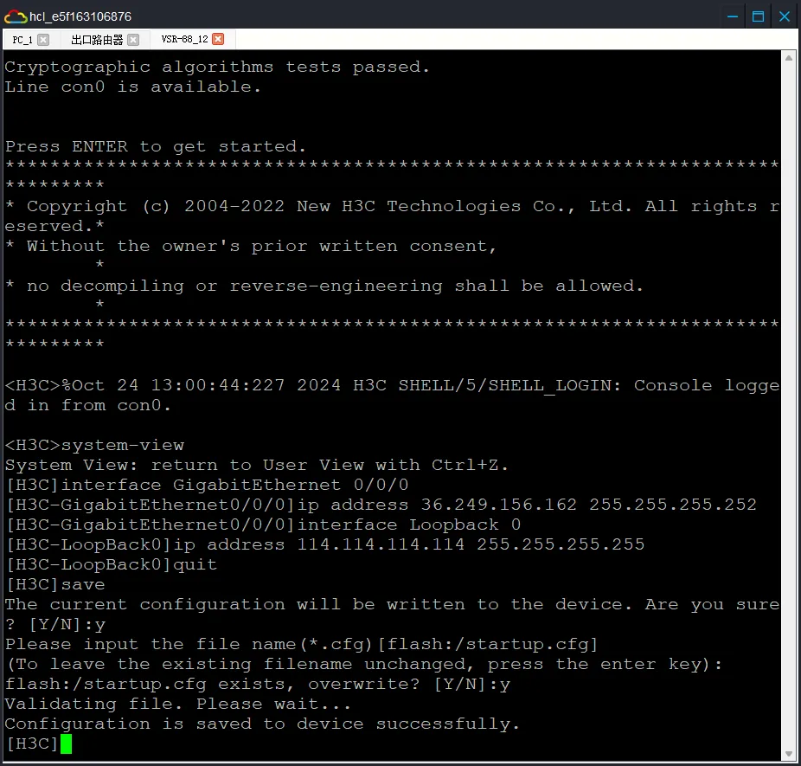Close the PC_1 tab
Screen dimensions: 801x766
43,40
